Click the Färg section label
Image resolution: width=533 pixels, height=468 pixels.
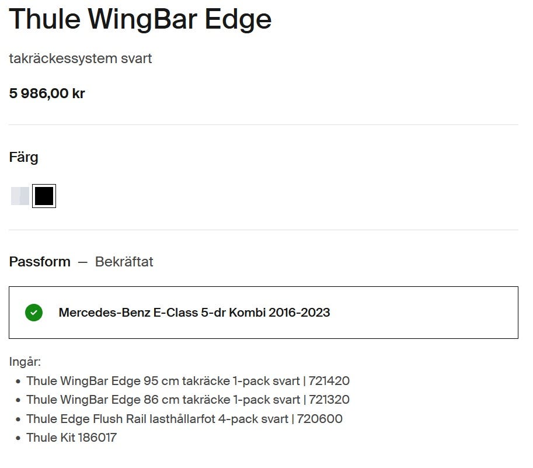(24, 157)
